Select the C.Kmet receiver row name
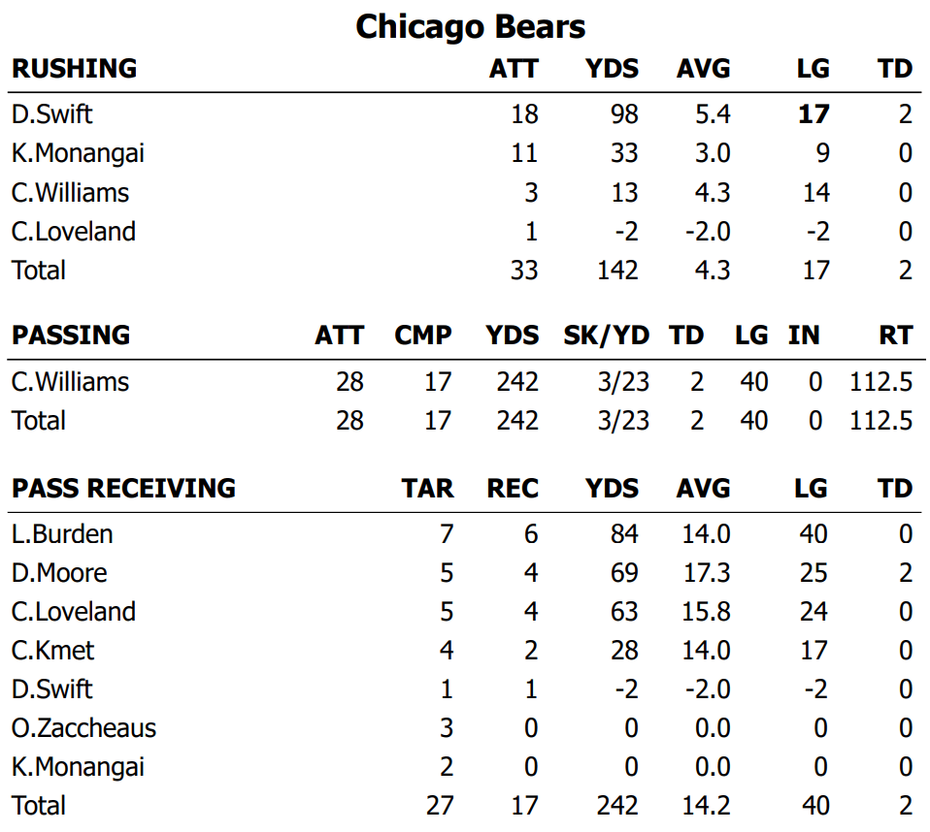This screenshot has width=930, height=832. point(52,651)
